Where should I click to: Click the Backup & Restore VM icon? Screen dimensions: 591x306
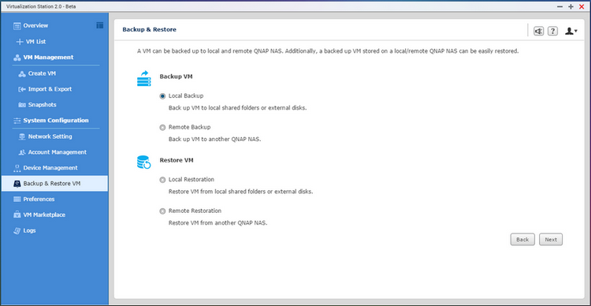point(17,184)
